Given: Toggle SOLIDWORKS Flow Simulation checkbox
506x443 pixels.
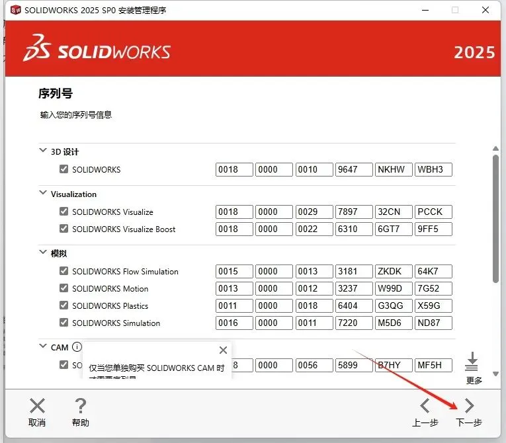Looking at the screenshot, I should pyautogui.click(x=63, y=270).
